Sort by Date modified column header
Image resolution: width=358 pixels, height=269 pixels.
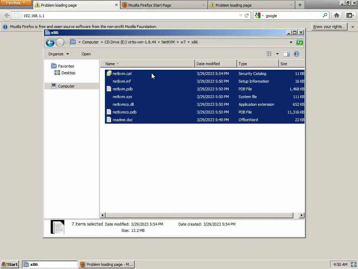216,64
